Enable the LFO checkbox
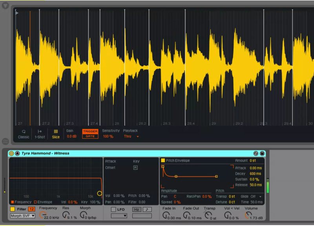 pyautogui.click(x=113, y=210)
